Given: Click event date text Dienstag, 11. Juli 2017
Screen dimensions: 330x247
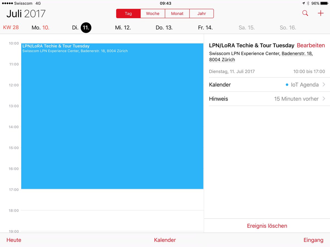Looking at the screenshot, I should 232,71.
